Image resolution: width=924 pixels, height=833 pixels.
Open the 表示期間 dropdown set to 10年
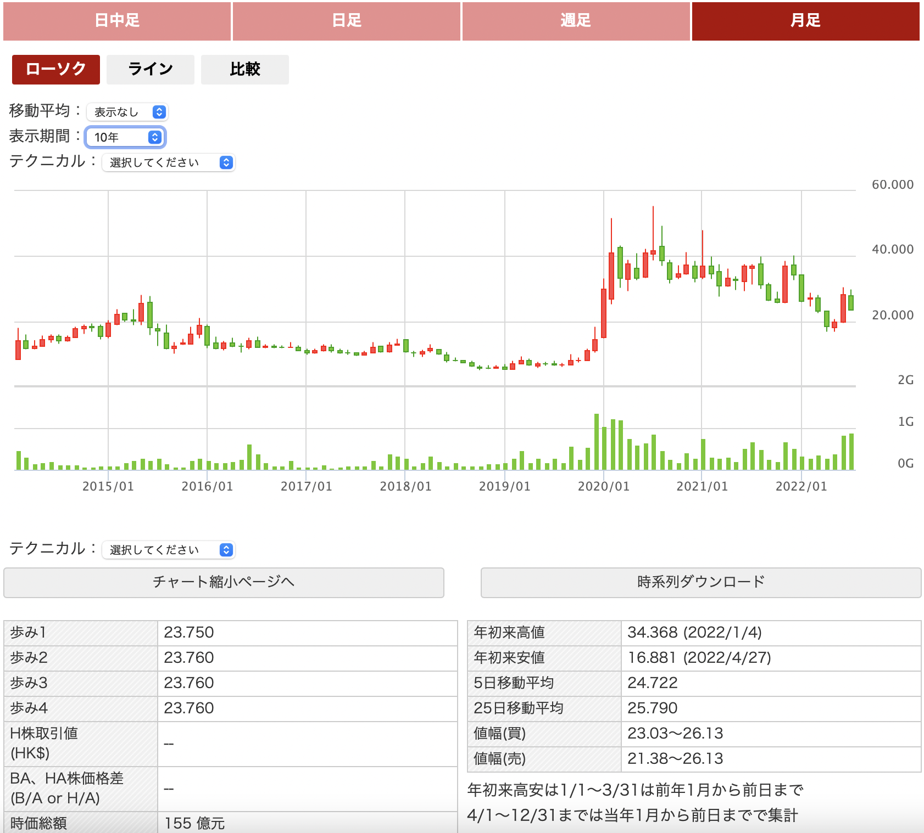pos(126,137)
